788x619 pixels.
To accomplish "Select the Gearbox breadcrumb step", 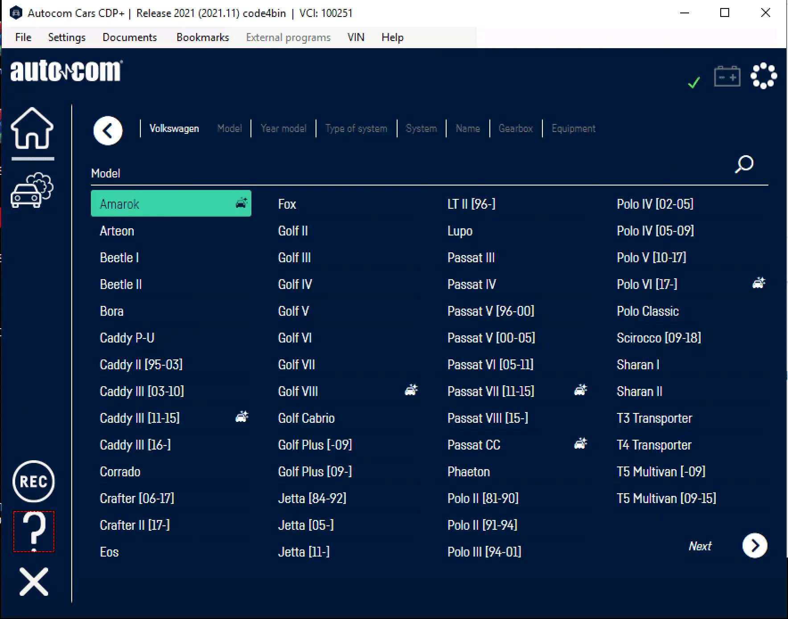I will (x=516, y=128).
